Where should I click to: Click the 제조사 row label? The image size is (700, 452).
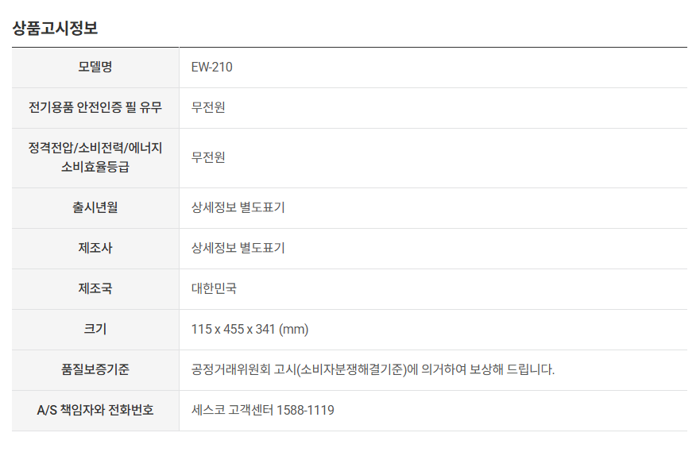95,248
